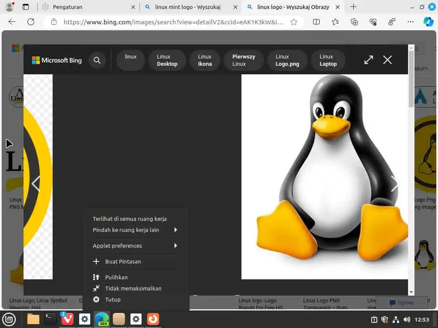Expand image viewer to full screen
The height and width of the screenshot is (328, 438).
[368, 60]
